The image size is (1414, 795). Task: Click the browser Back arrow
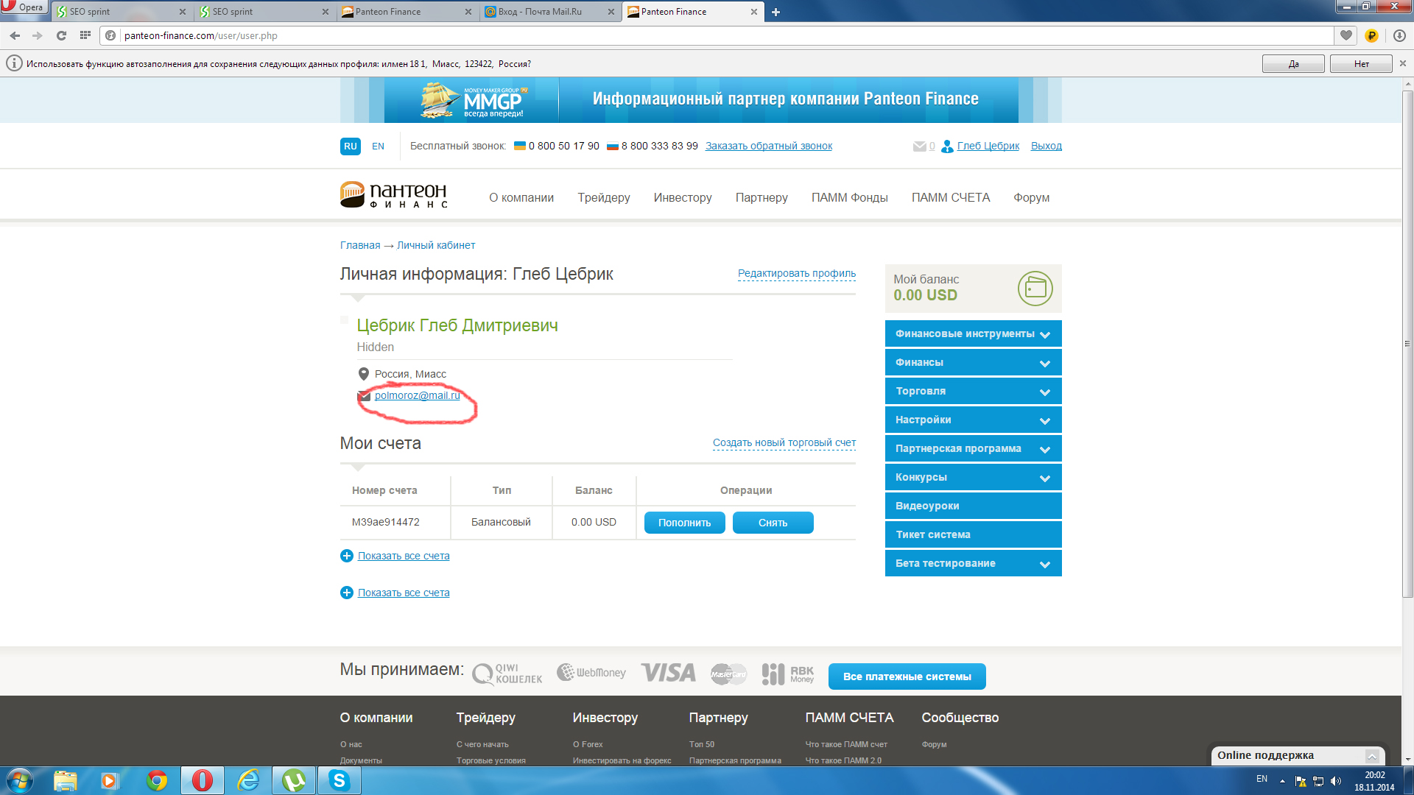(15, 35)
